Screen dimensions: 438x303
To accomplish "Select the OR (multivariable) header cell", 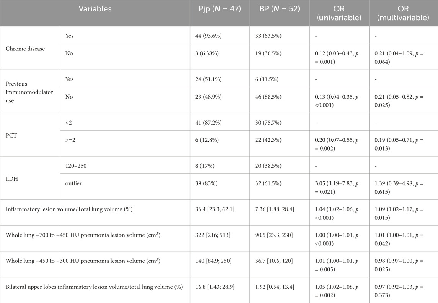I will coord(403,13).
